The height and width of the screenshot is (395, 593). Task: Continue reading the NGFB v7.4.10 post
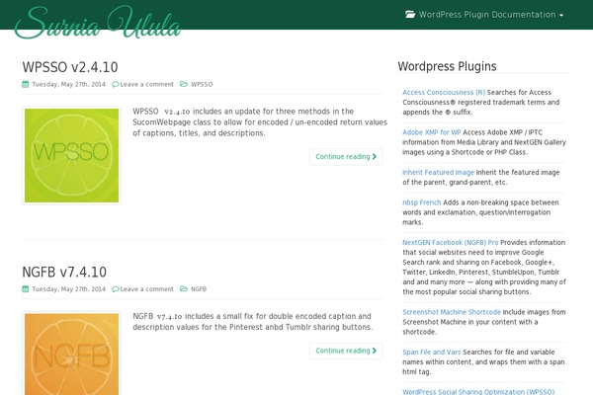tap(346, 351)
